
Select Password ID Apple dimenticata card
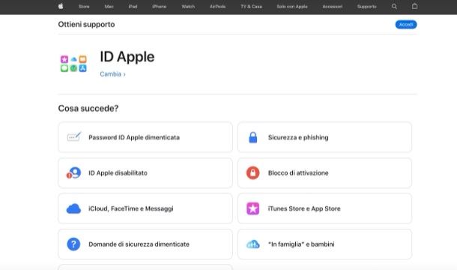tap(145, 137)
